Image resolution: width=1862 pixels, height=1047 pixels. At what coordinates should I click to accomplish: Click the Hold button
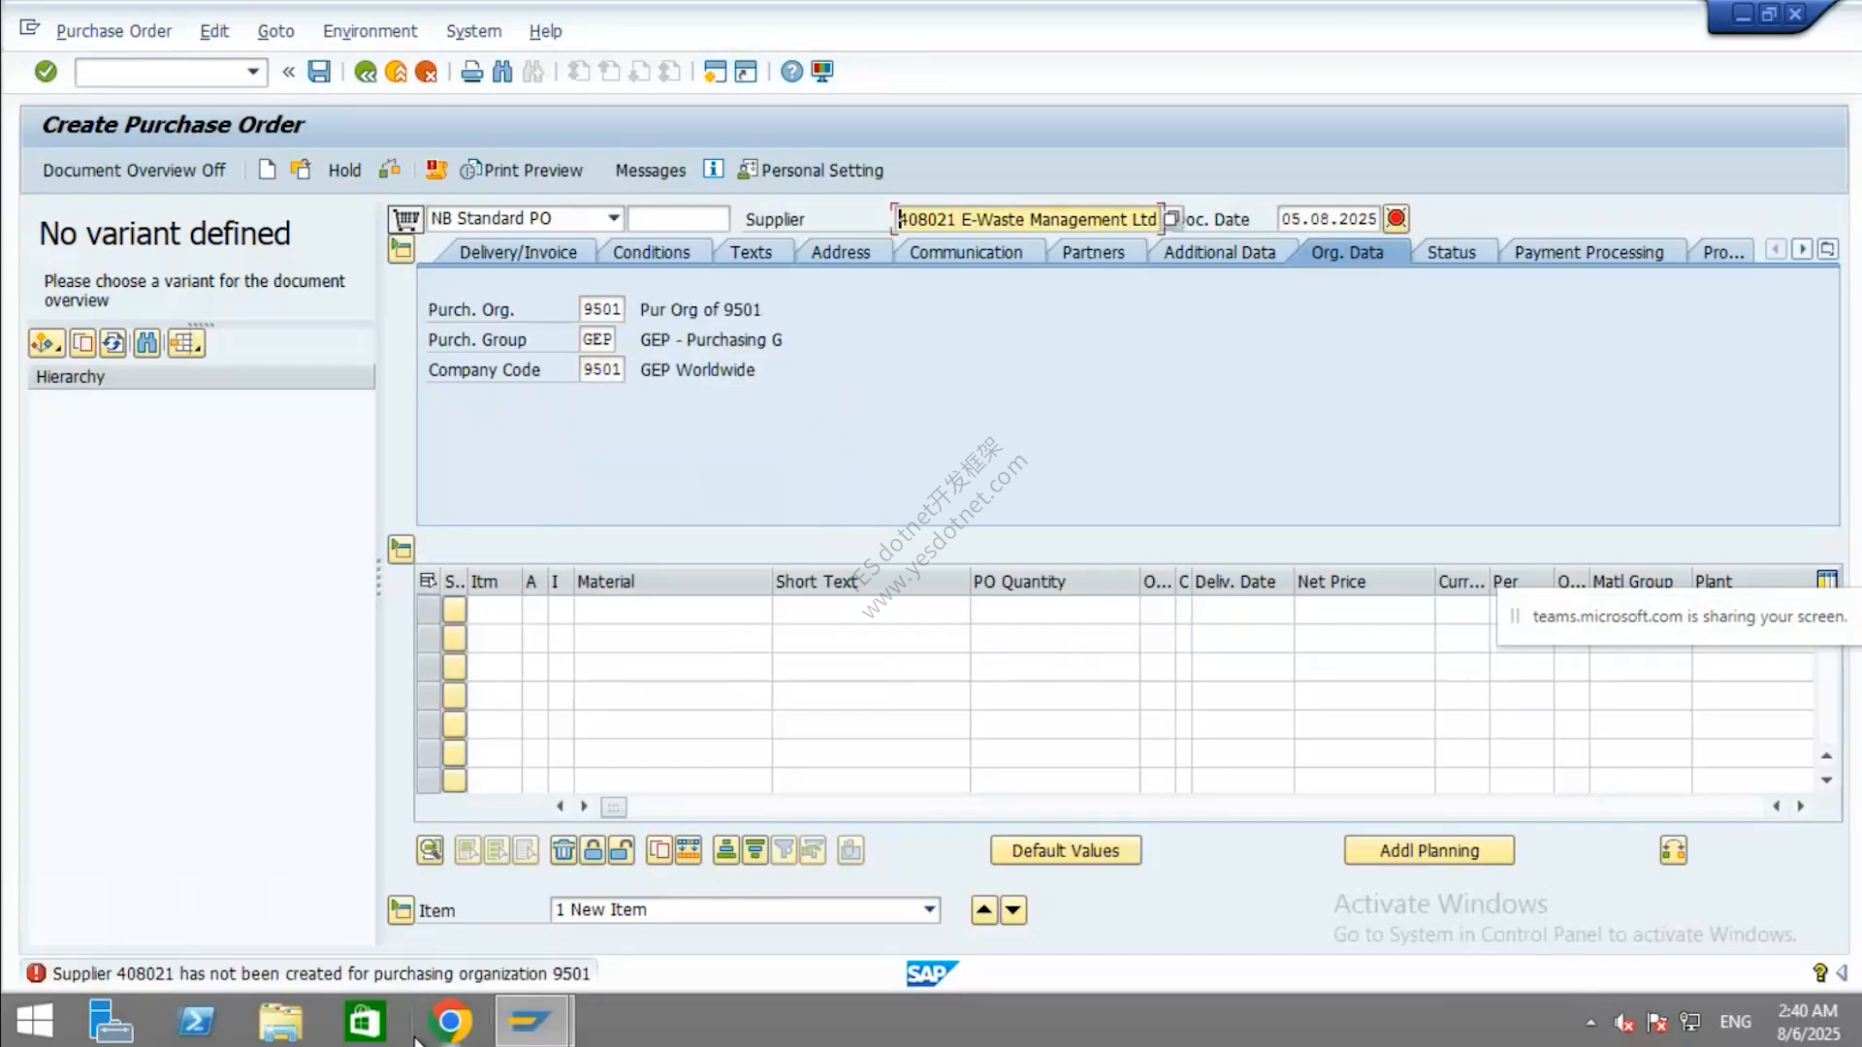344,171
